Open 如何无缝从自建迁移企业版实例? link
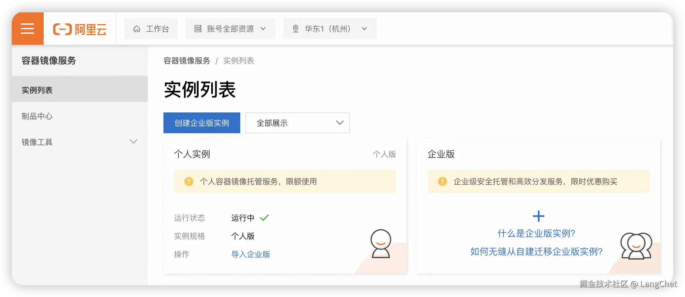685x297 pixels. coord(537,252)
